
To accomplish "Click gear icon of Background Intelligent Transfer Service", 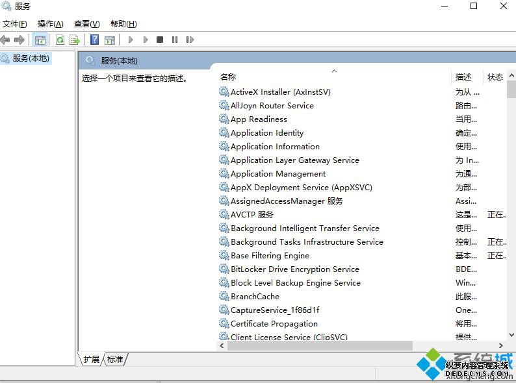I will click(x=224, y=228).
